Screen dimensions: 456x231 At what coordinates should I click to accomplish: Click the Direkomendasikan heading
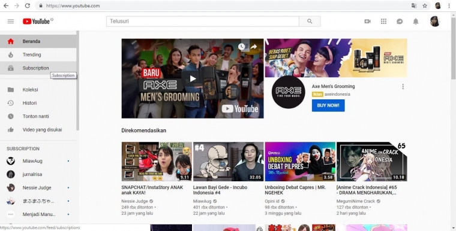tap(143, 130)
